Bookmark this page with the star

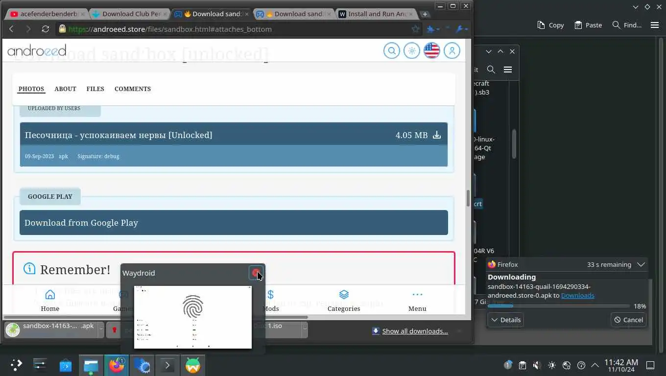pos(415,29)
